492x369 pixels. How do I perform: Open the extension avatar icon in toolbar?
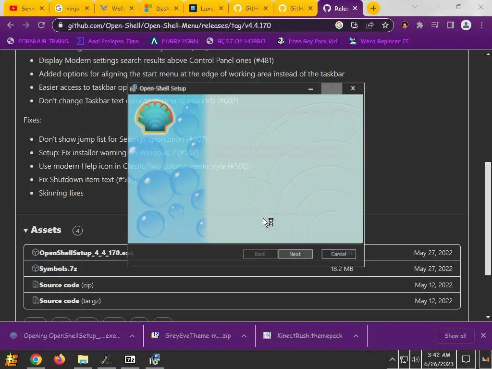pos(405,25)
